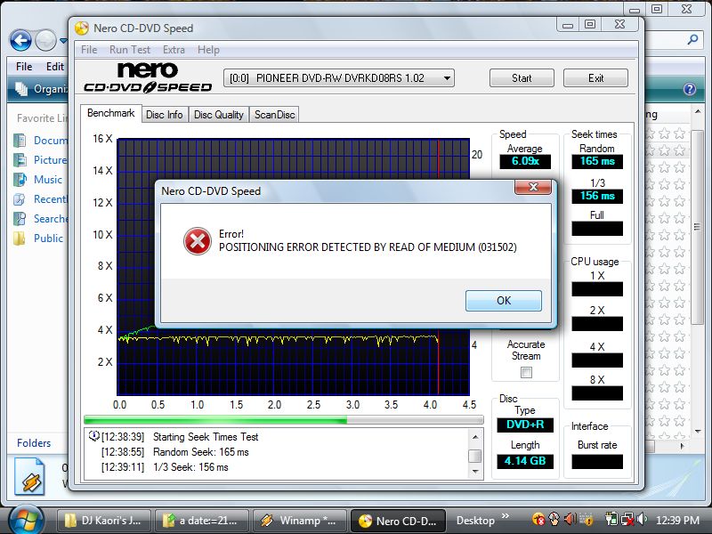Click Nero CD-D... taskbar button
Image resolution: width=712 pixels, height=534 pixels.
(398, 521)
